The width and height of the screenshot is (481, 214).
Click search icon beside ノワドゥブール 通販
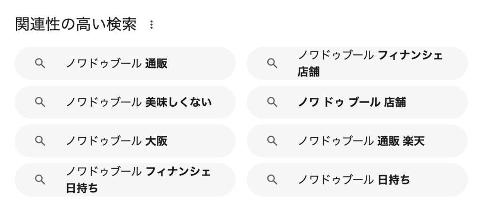pyautogui.click(x=40, y=63)
